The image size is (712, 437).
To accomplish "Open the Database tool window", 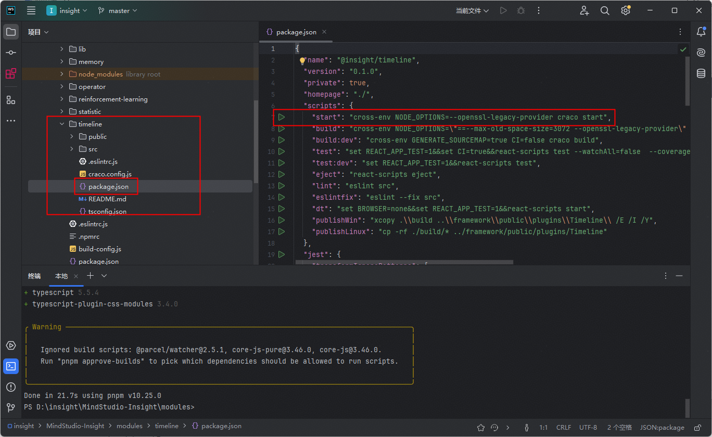I will (701, 73).
